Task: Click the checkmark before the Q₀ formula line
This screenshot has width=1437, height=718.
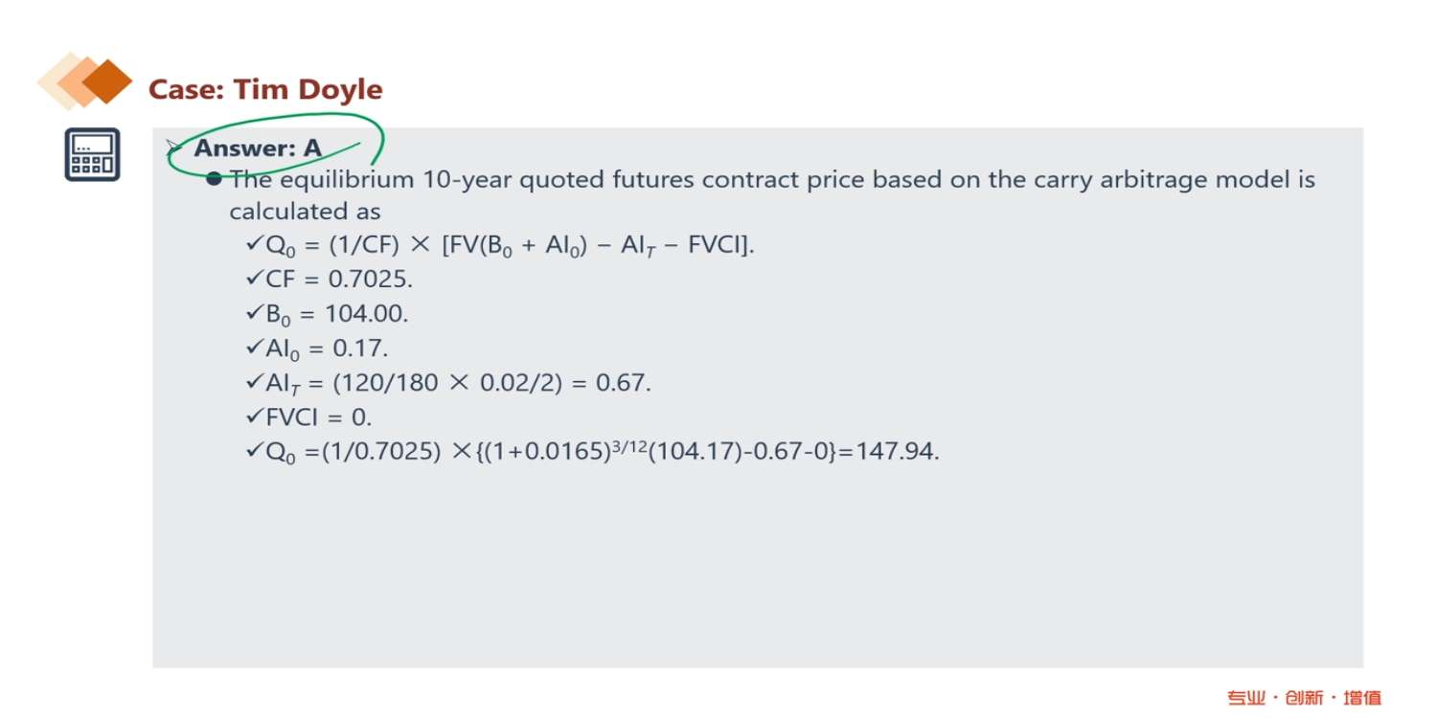Action: [254, 244]
